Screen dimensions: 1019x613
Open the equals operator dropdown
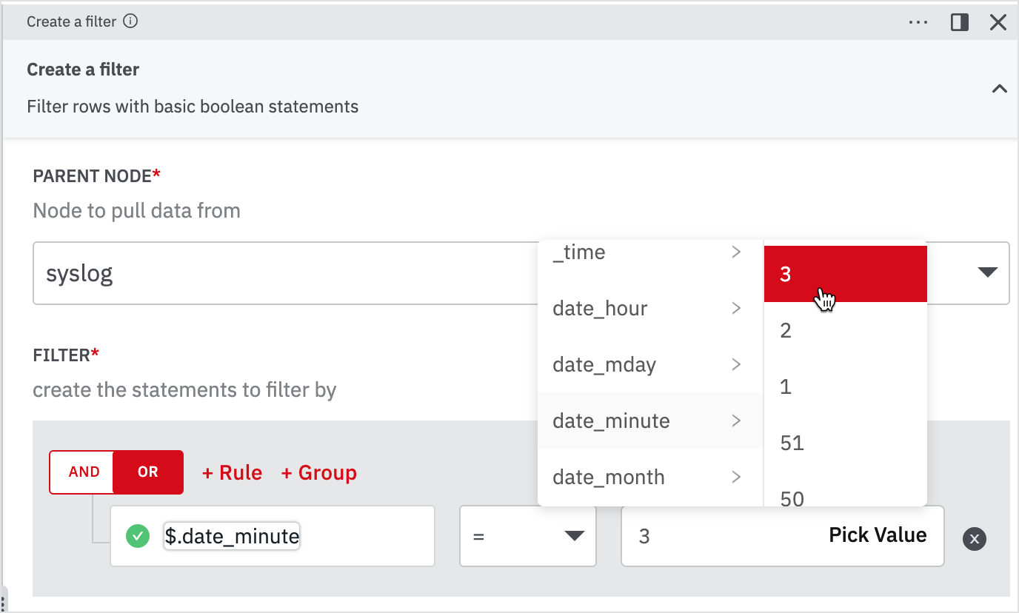(x=527, y=536)
